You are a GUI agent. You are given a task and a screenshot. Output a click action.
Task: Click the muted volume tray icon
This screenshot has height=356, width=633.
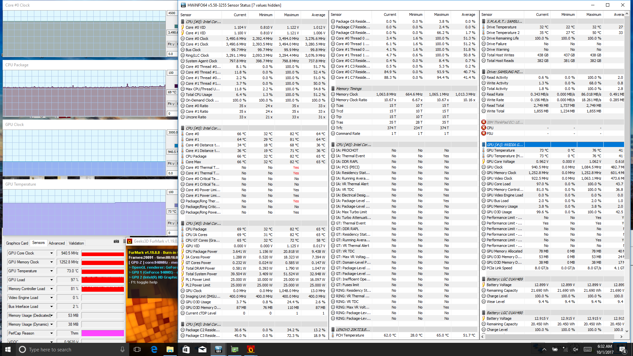pos(576,349)
